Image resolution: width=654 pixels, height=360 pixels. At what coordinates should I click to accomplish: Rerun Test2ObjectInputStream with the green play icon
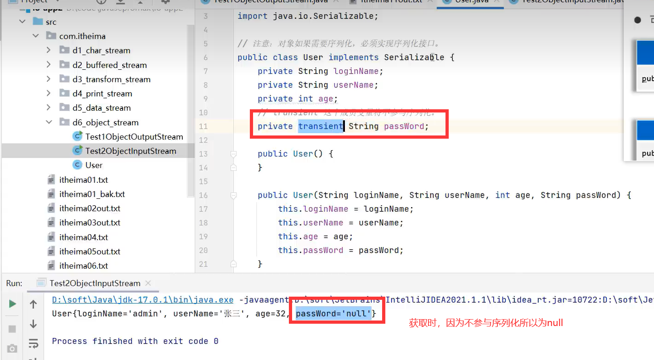click(x=12, y=304)
